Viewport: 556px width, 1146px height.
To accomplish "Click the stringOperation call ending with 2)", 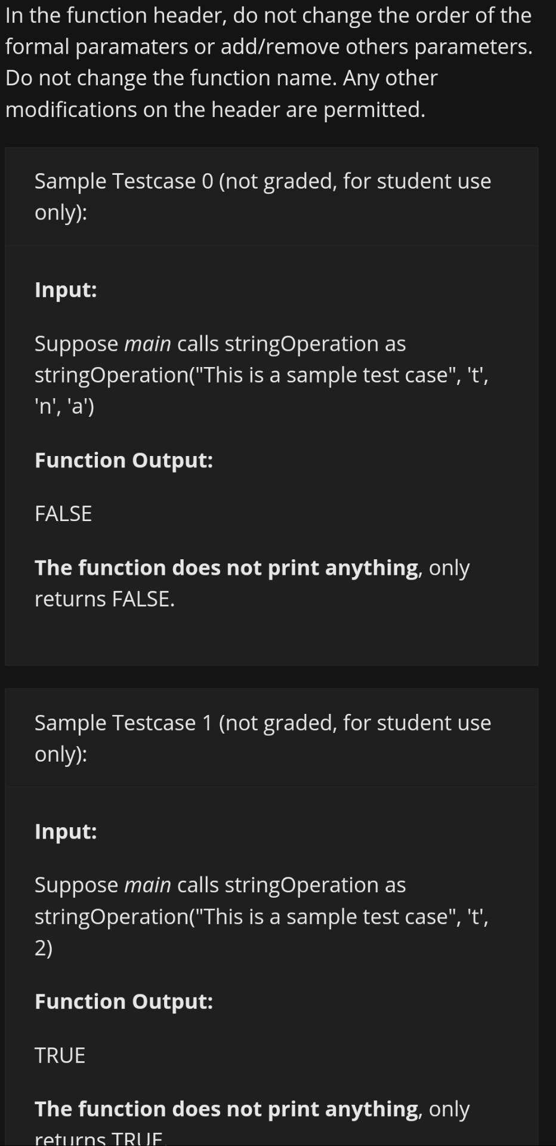I will pyautogui.click(x=261, y=932).
